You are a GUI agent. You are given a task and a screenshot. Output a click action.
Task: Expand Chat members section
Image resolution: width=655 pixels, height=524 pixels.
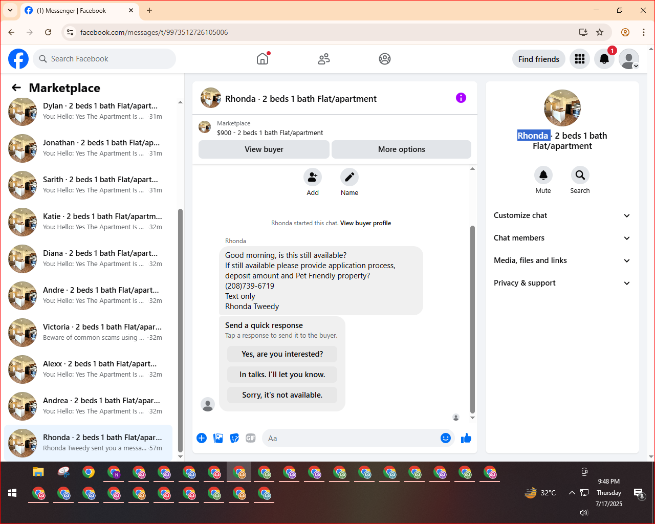[562, 238]
